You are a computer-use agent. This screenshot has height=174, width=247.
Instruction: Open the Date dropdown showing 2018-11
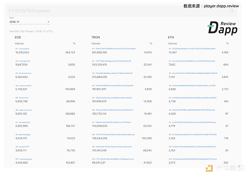[30, 22]
